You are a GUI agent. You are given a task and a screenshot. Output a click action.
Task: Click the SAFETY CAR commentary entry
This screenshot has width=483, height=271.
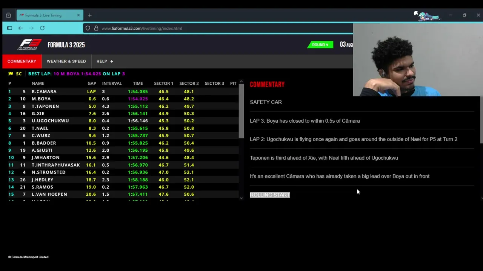point(266,102)
